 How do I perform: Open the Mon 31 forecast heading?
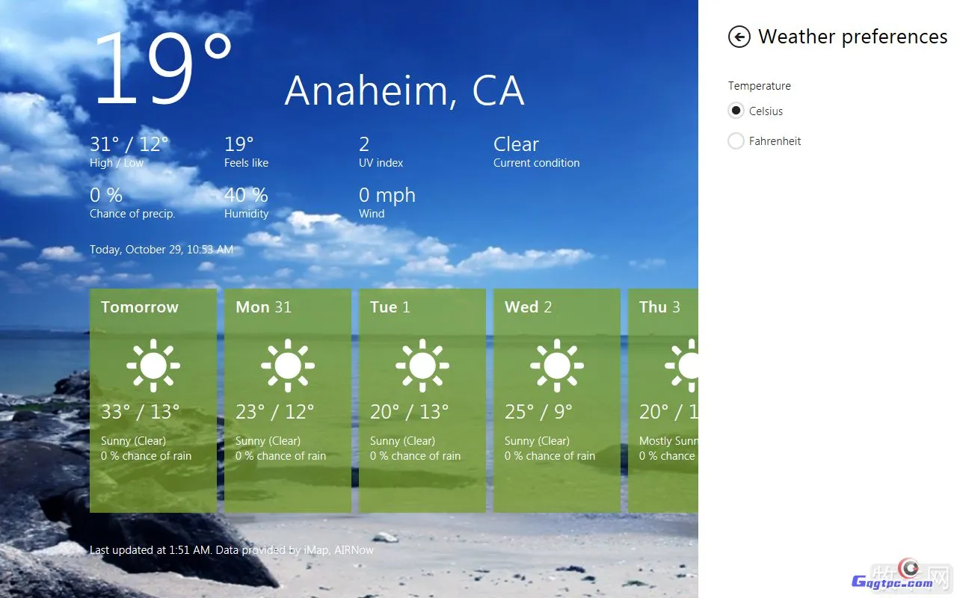point(263,307)
